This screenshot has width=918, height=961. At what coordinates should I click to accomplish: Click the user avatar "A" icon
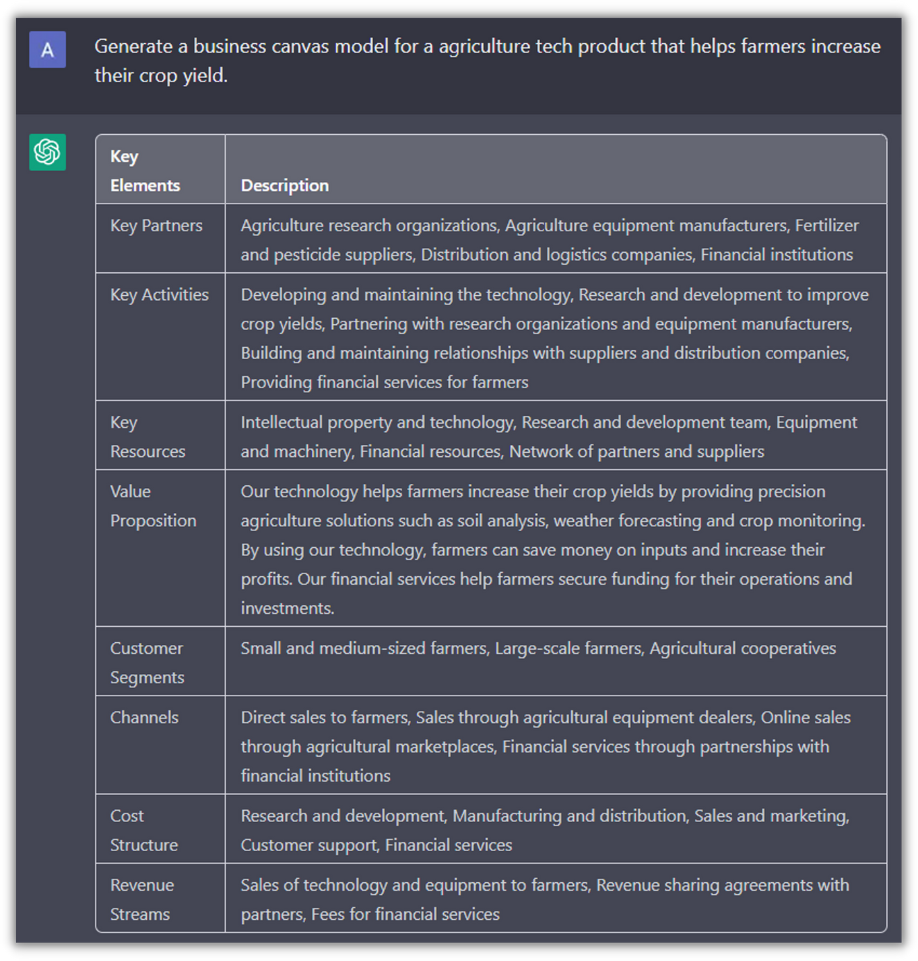click(x=47, y=49)
